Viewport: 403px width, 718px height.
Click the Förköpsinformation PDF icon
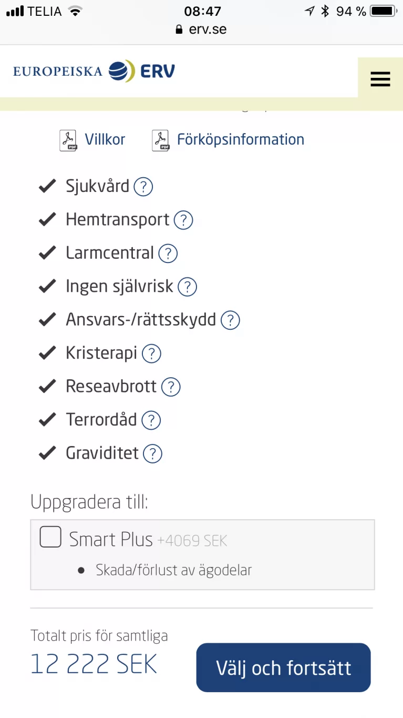pos(161,140)
